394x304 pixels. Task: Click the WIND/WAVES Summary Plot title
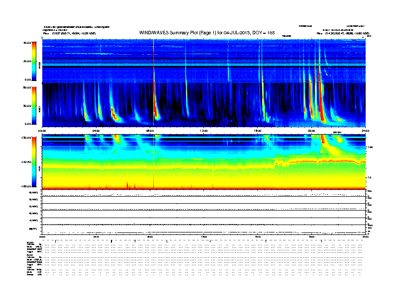[x=207, y=33]
